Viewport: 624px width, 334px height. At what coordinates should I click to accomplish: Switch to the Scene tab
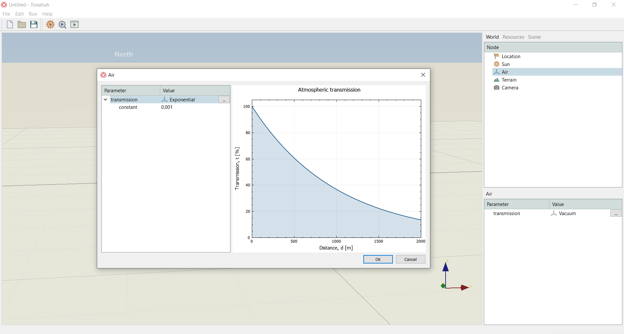coord(534,37)
